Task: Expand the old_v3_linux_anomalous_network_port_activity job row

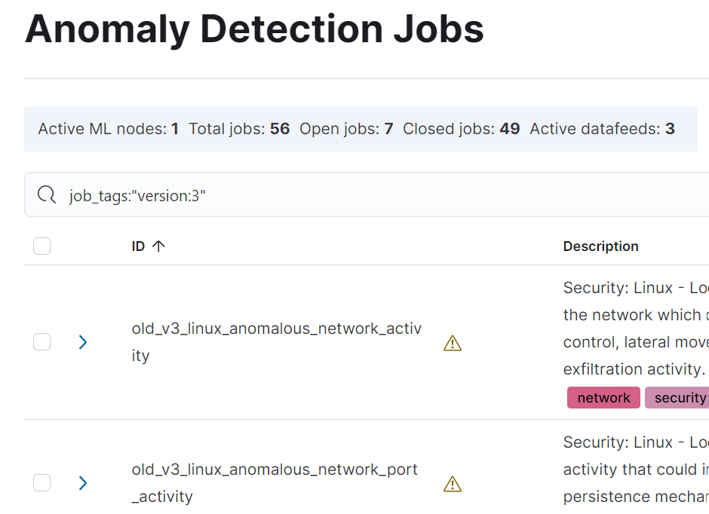Action: 83,483
